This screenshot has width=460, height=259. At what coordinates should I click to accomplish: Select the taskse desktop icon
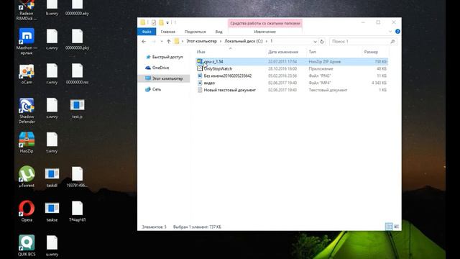point(52,212)
